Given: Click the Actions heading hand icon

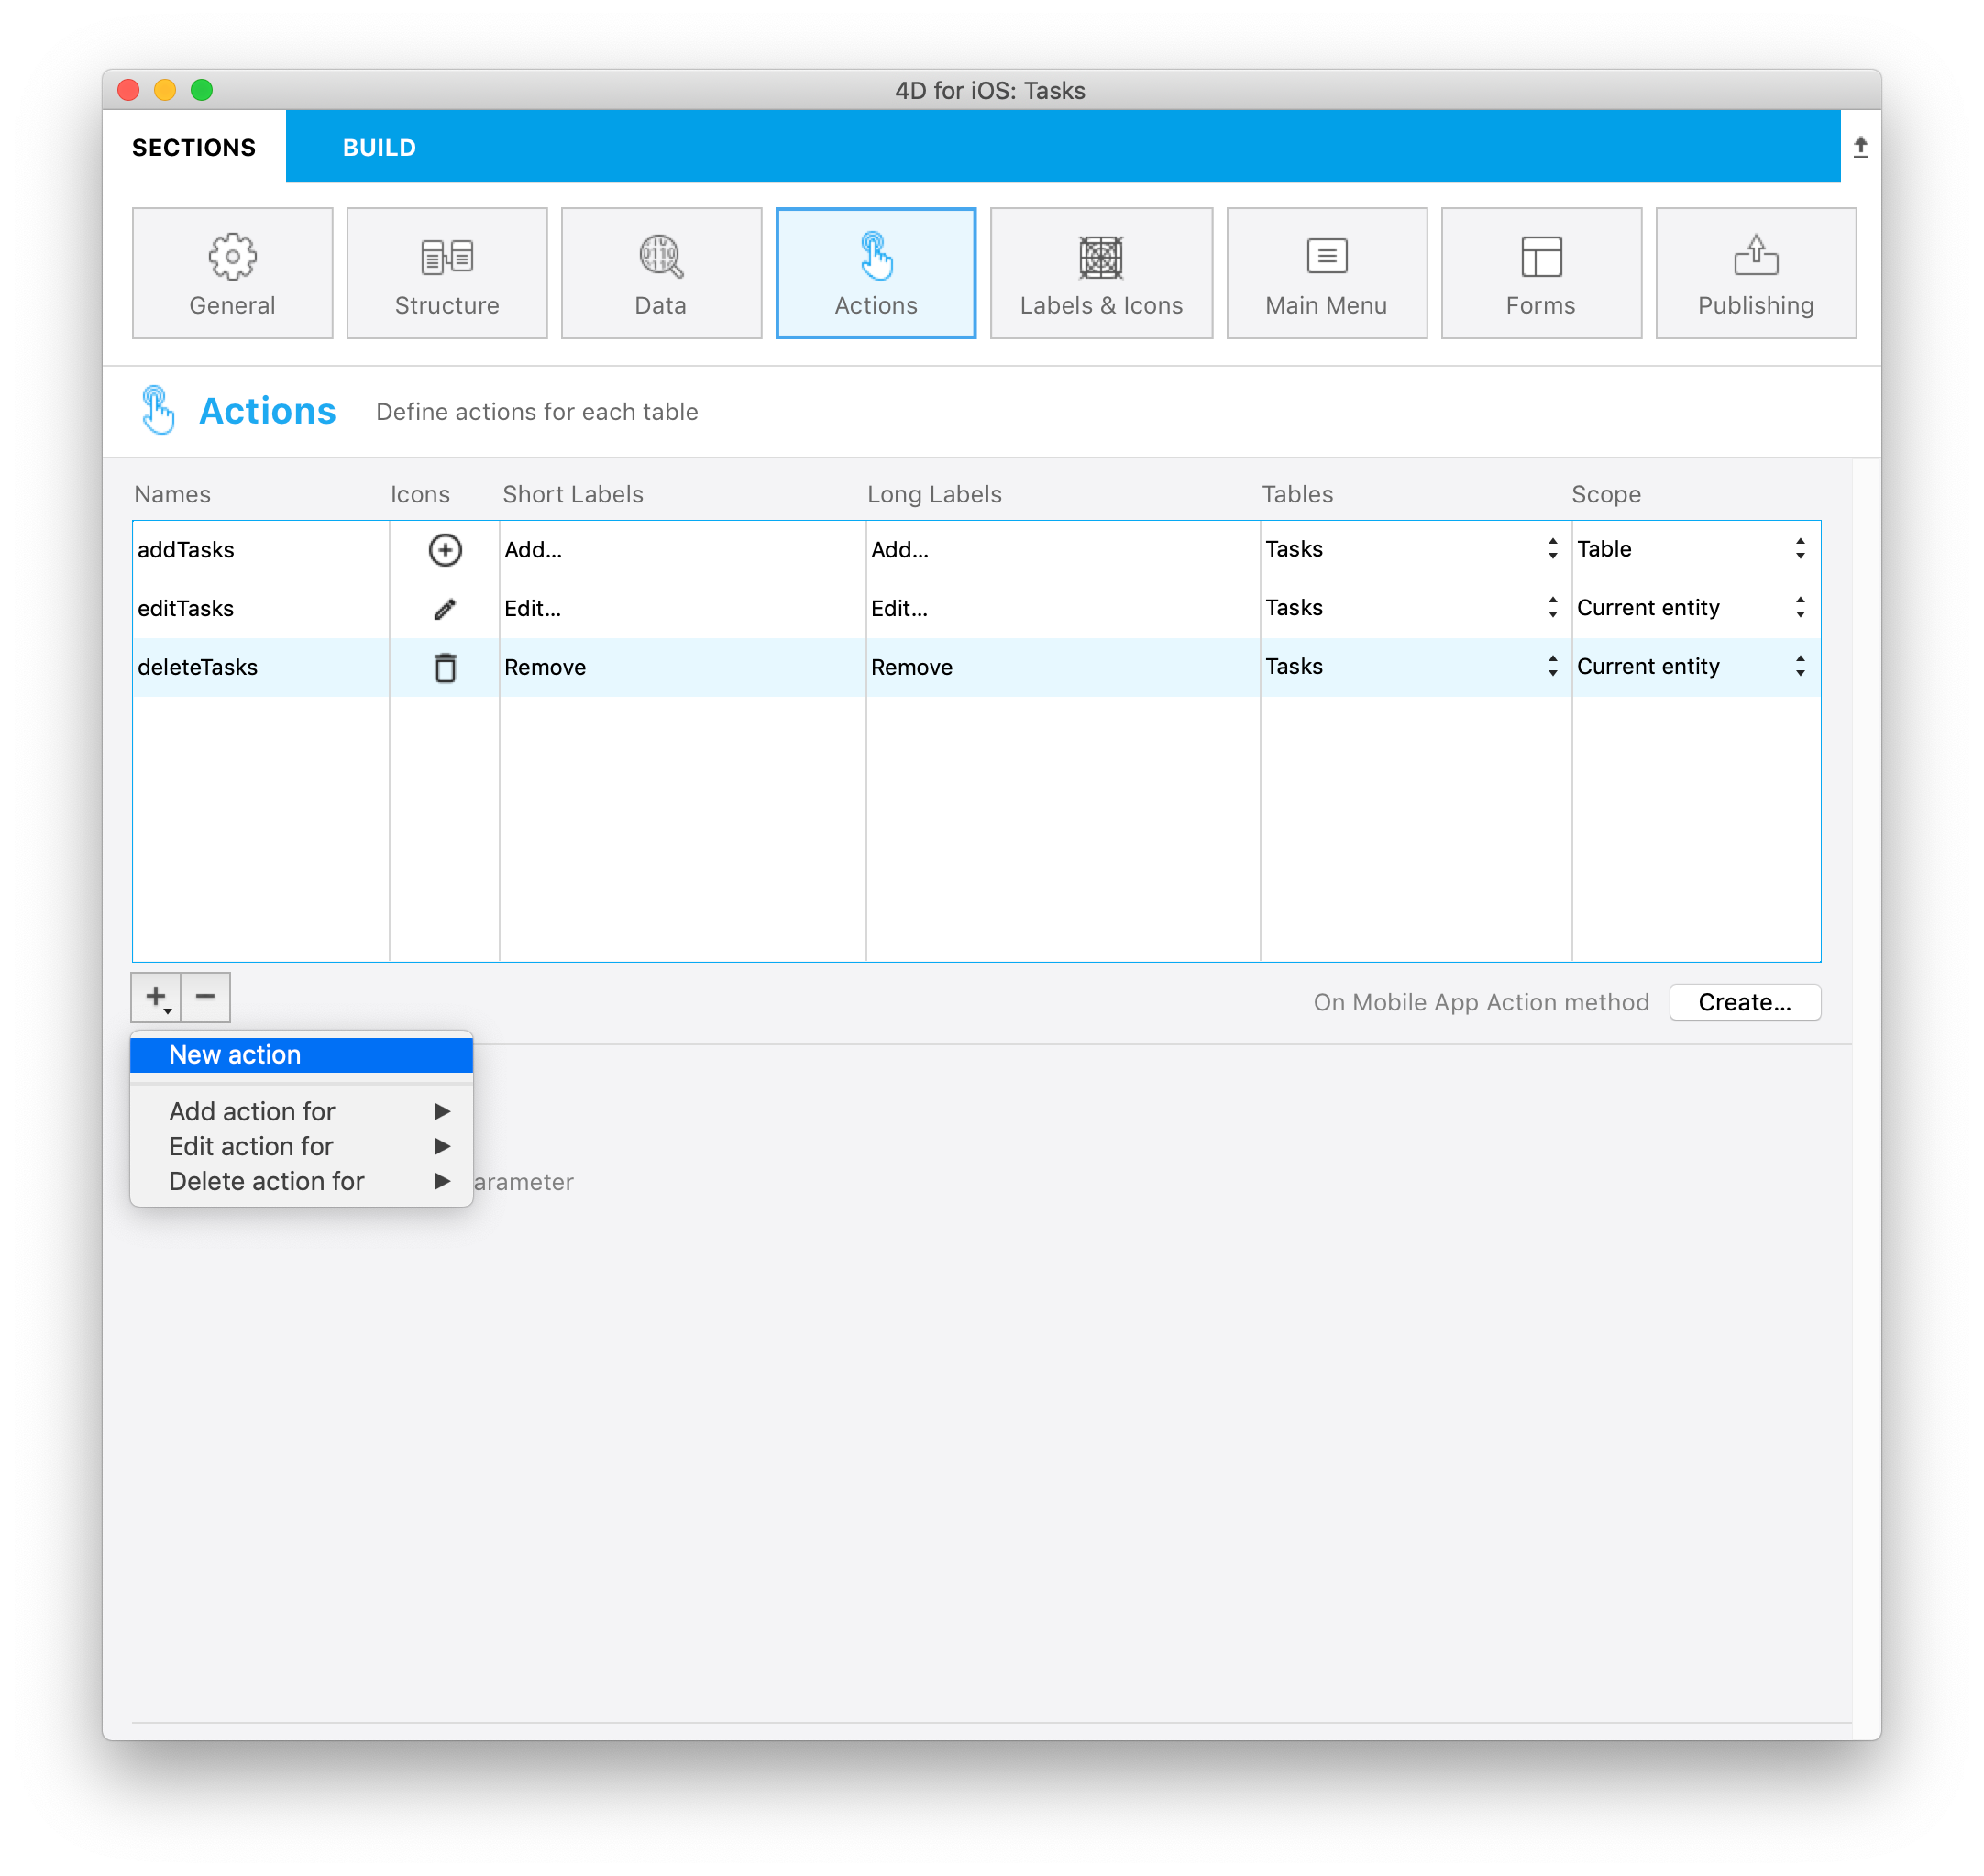Looking at the screenshot, I should (x=158, y=410).
